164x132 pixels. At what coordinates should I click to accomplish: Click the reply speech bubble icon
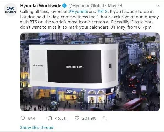click(23, 118)
